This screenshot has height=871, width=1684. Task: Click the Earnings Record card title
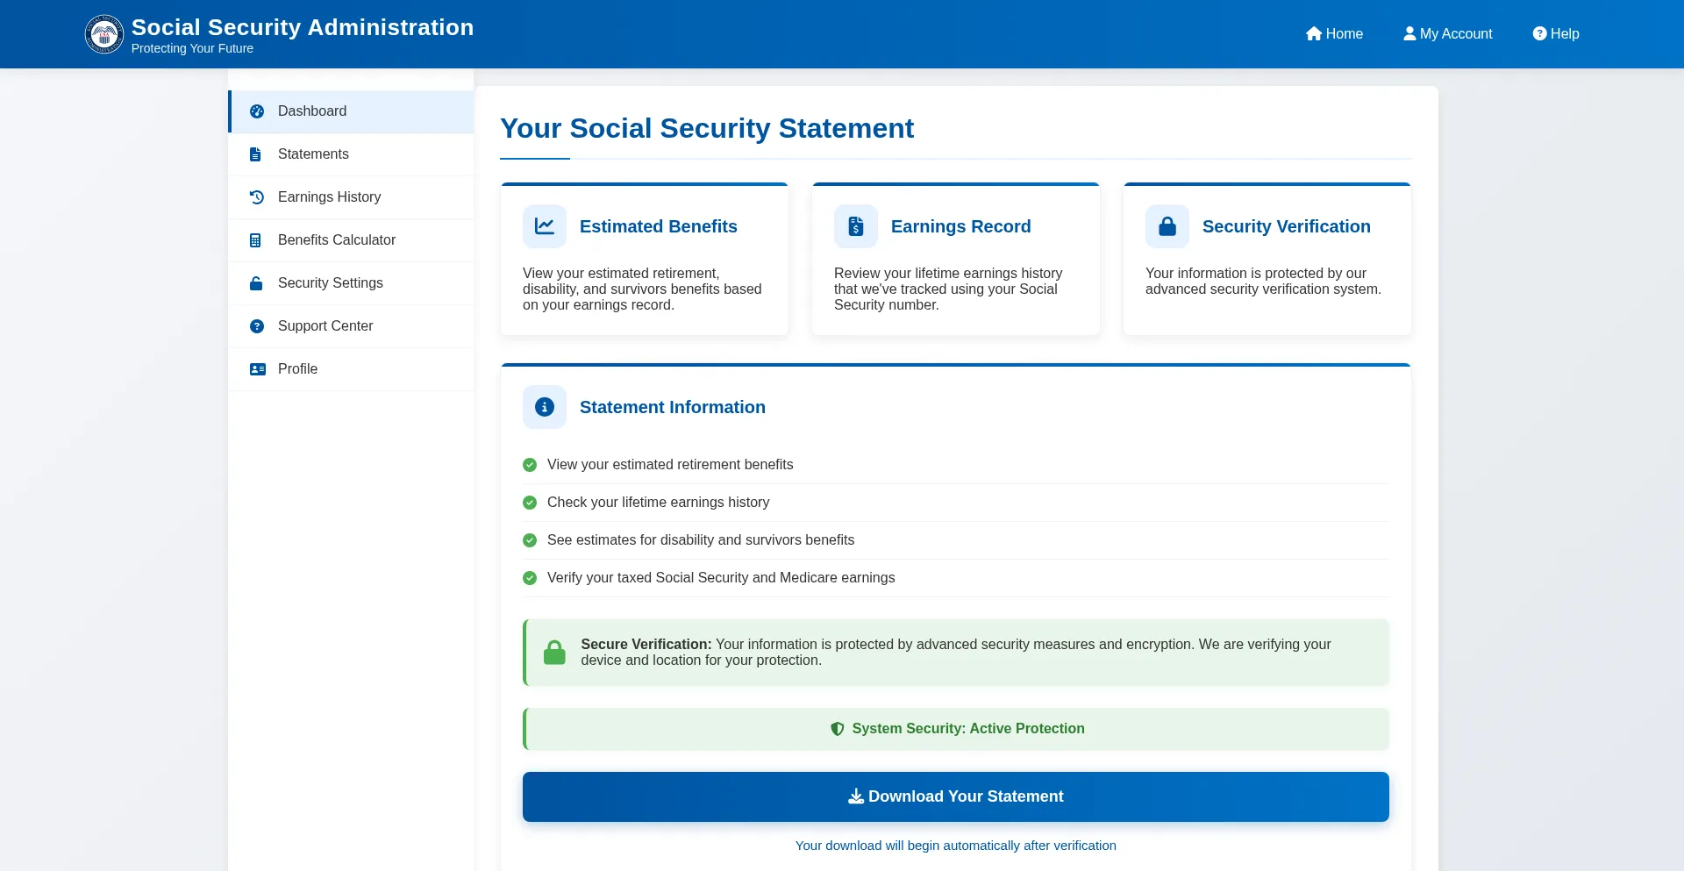(960, 226)
